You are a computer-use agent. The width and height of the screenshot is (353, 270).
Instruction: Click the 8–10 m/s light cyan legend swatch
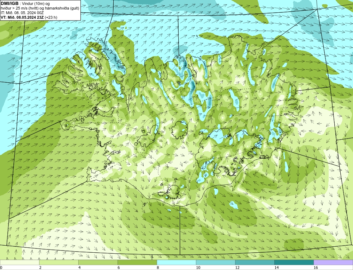click(x=176, y=262)
